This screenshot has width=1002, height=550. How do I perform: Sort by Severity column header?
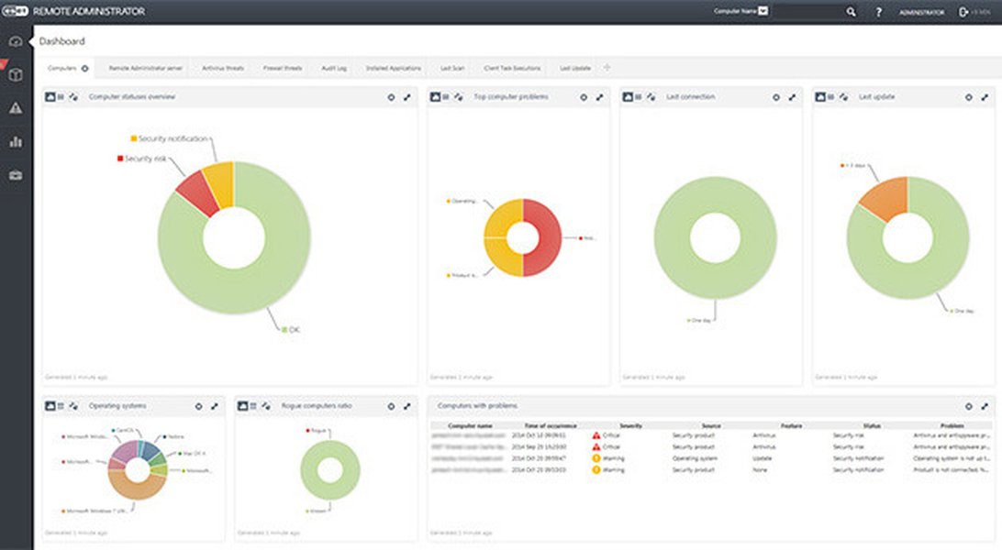[x=630, y=425]
